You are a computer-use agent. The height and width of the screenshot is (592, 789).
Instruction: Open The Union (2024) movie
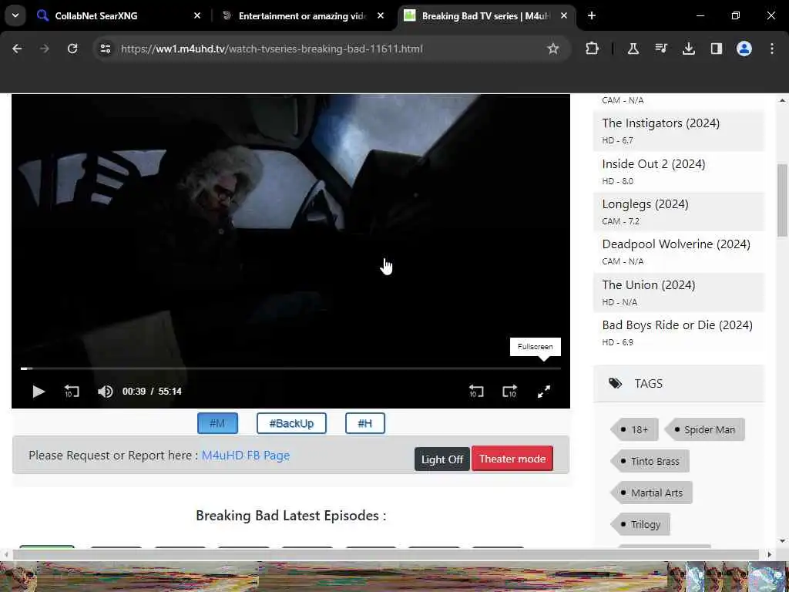(x=649, y=285)
